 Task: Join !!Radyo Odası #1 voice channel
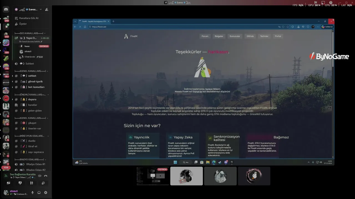click(32, 164)
